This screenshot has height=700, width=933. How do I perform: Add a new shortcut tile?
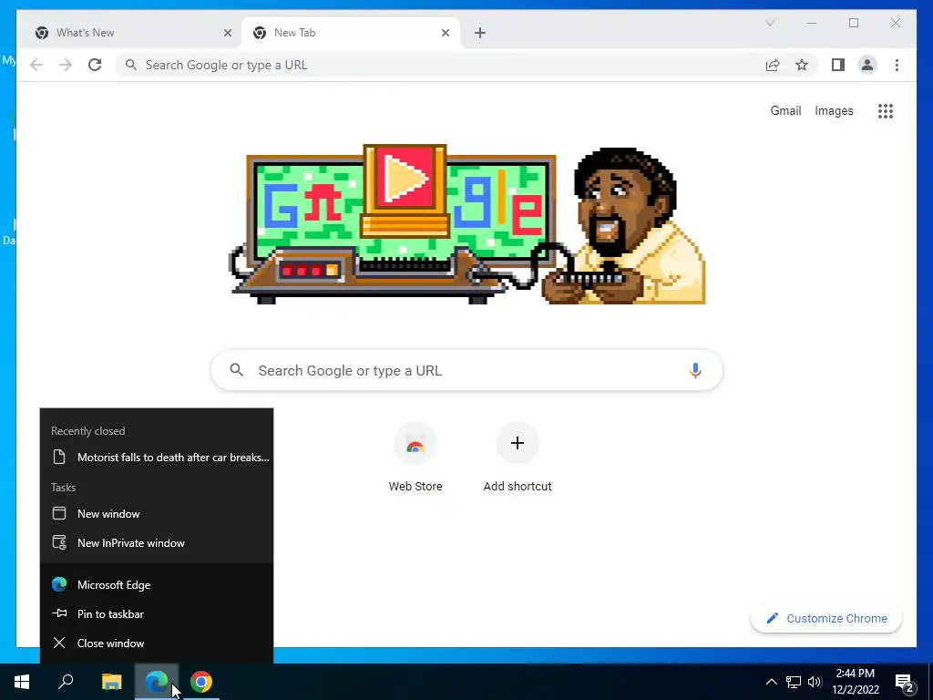pos(518,458)
